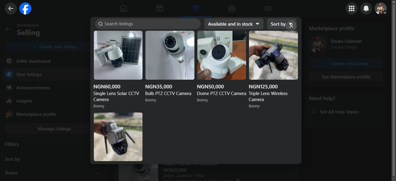The image size is (396, 181).
Task: Click the Your listings tag icon
Action: click(x=9, y=75)
